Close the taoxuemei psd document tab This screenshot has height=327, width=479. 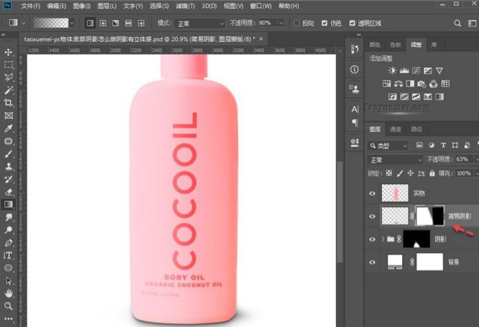261,39
